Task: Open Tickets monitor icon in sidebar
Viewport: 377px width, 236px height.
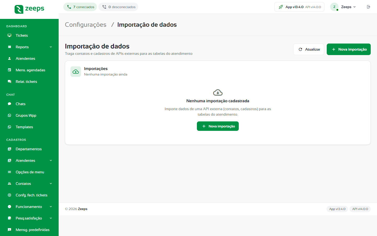Action: pos(9,35)
